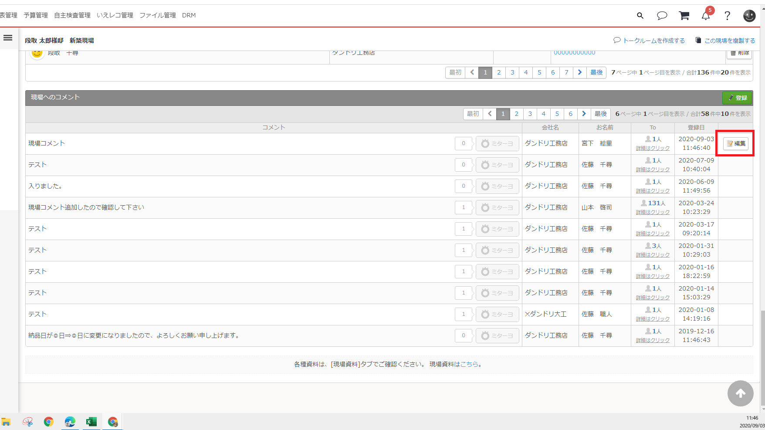Open the user avatar profile icon
This screenshot has height=430, width=765.
[x=749, y=16]
